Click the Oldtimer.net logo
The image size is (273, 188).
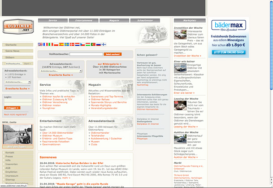(18, 28)
